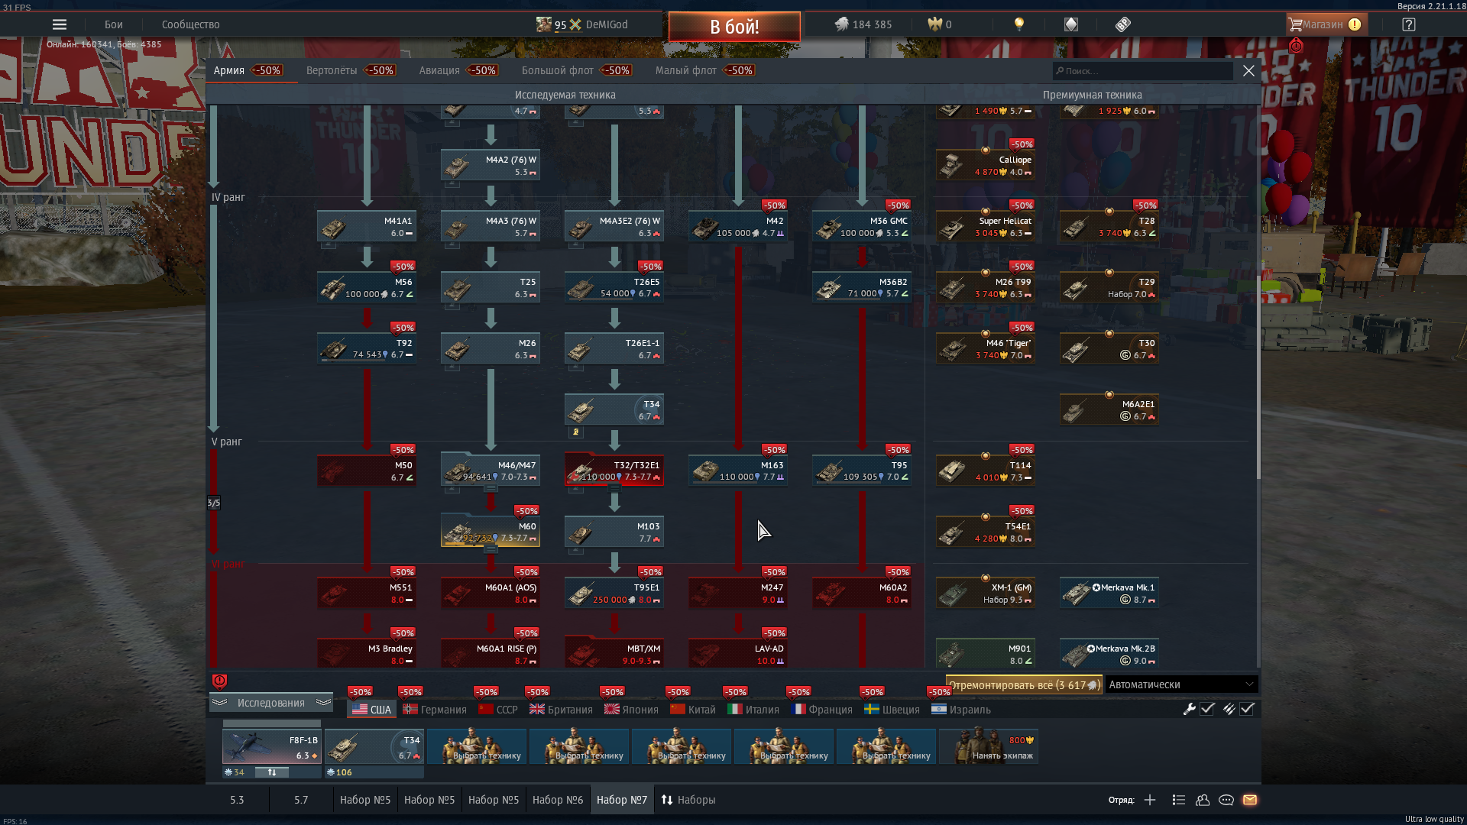Viewport: 1467px width, 825px height.
Task: Select the F8F-1B crew slot
Action: [272, 746]
